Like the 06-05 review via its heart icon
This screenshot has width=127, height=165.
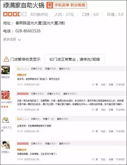93,131
